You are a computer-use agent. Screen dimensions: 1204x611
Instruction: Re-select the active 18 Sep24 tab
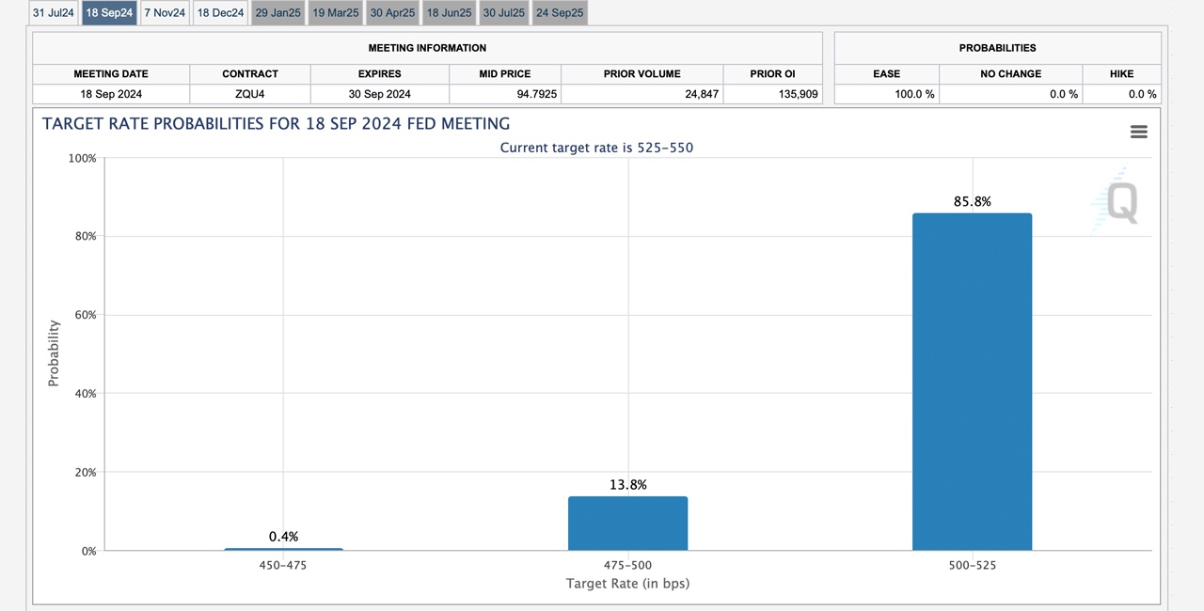(108, 12)
